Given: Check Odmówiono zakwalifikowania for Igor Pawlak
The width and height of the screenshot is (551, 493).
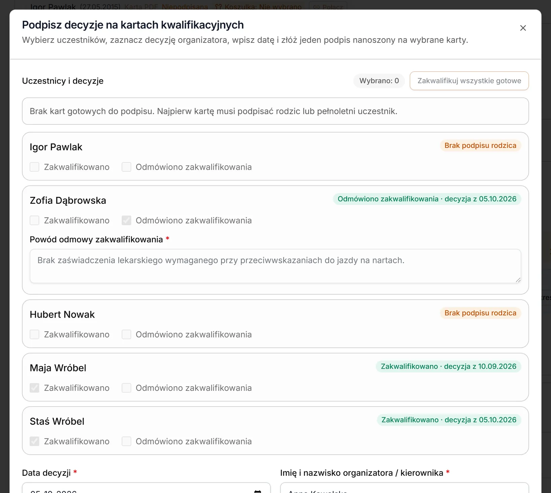Looking at the screenshot, I should (x=126, y=167).
